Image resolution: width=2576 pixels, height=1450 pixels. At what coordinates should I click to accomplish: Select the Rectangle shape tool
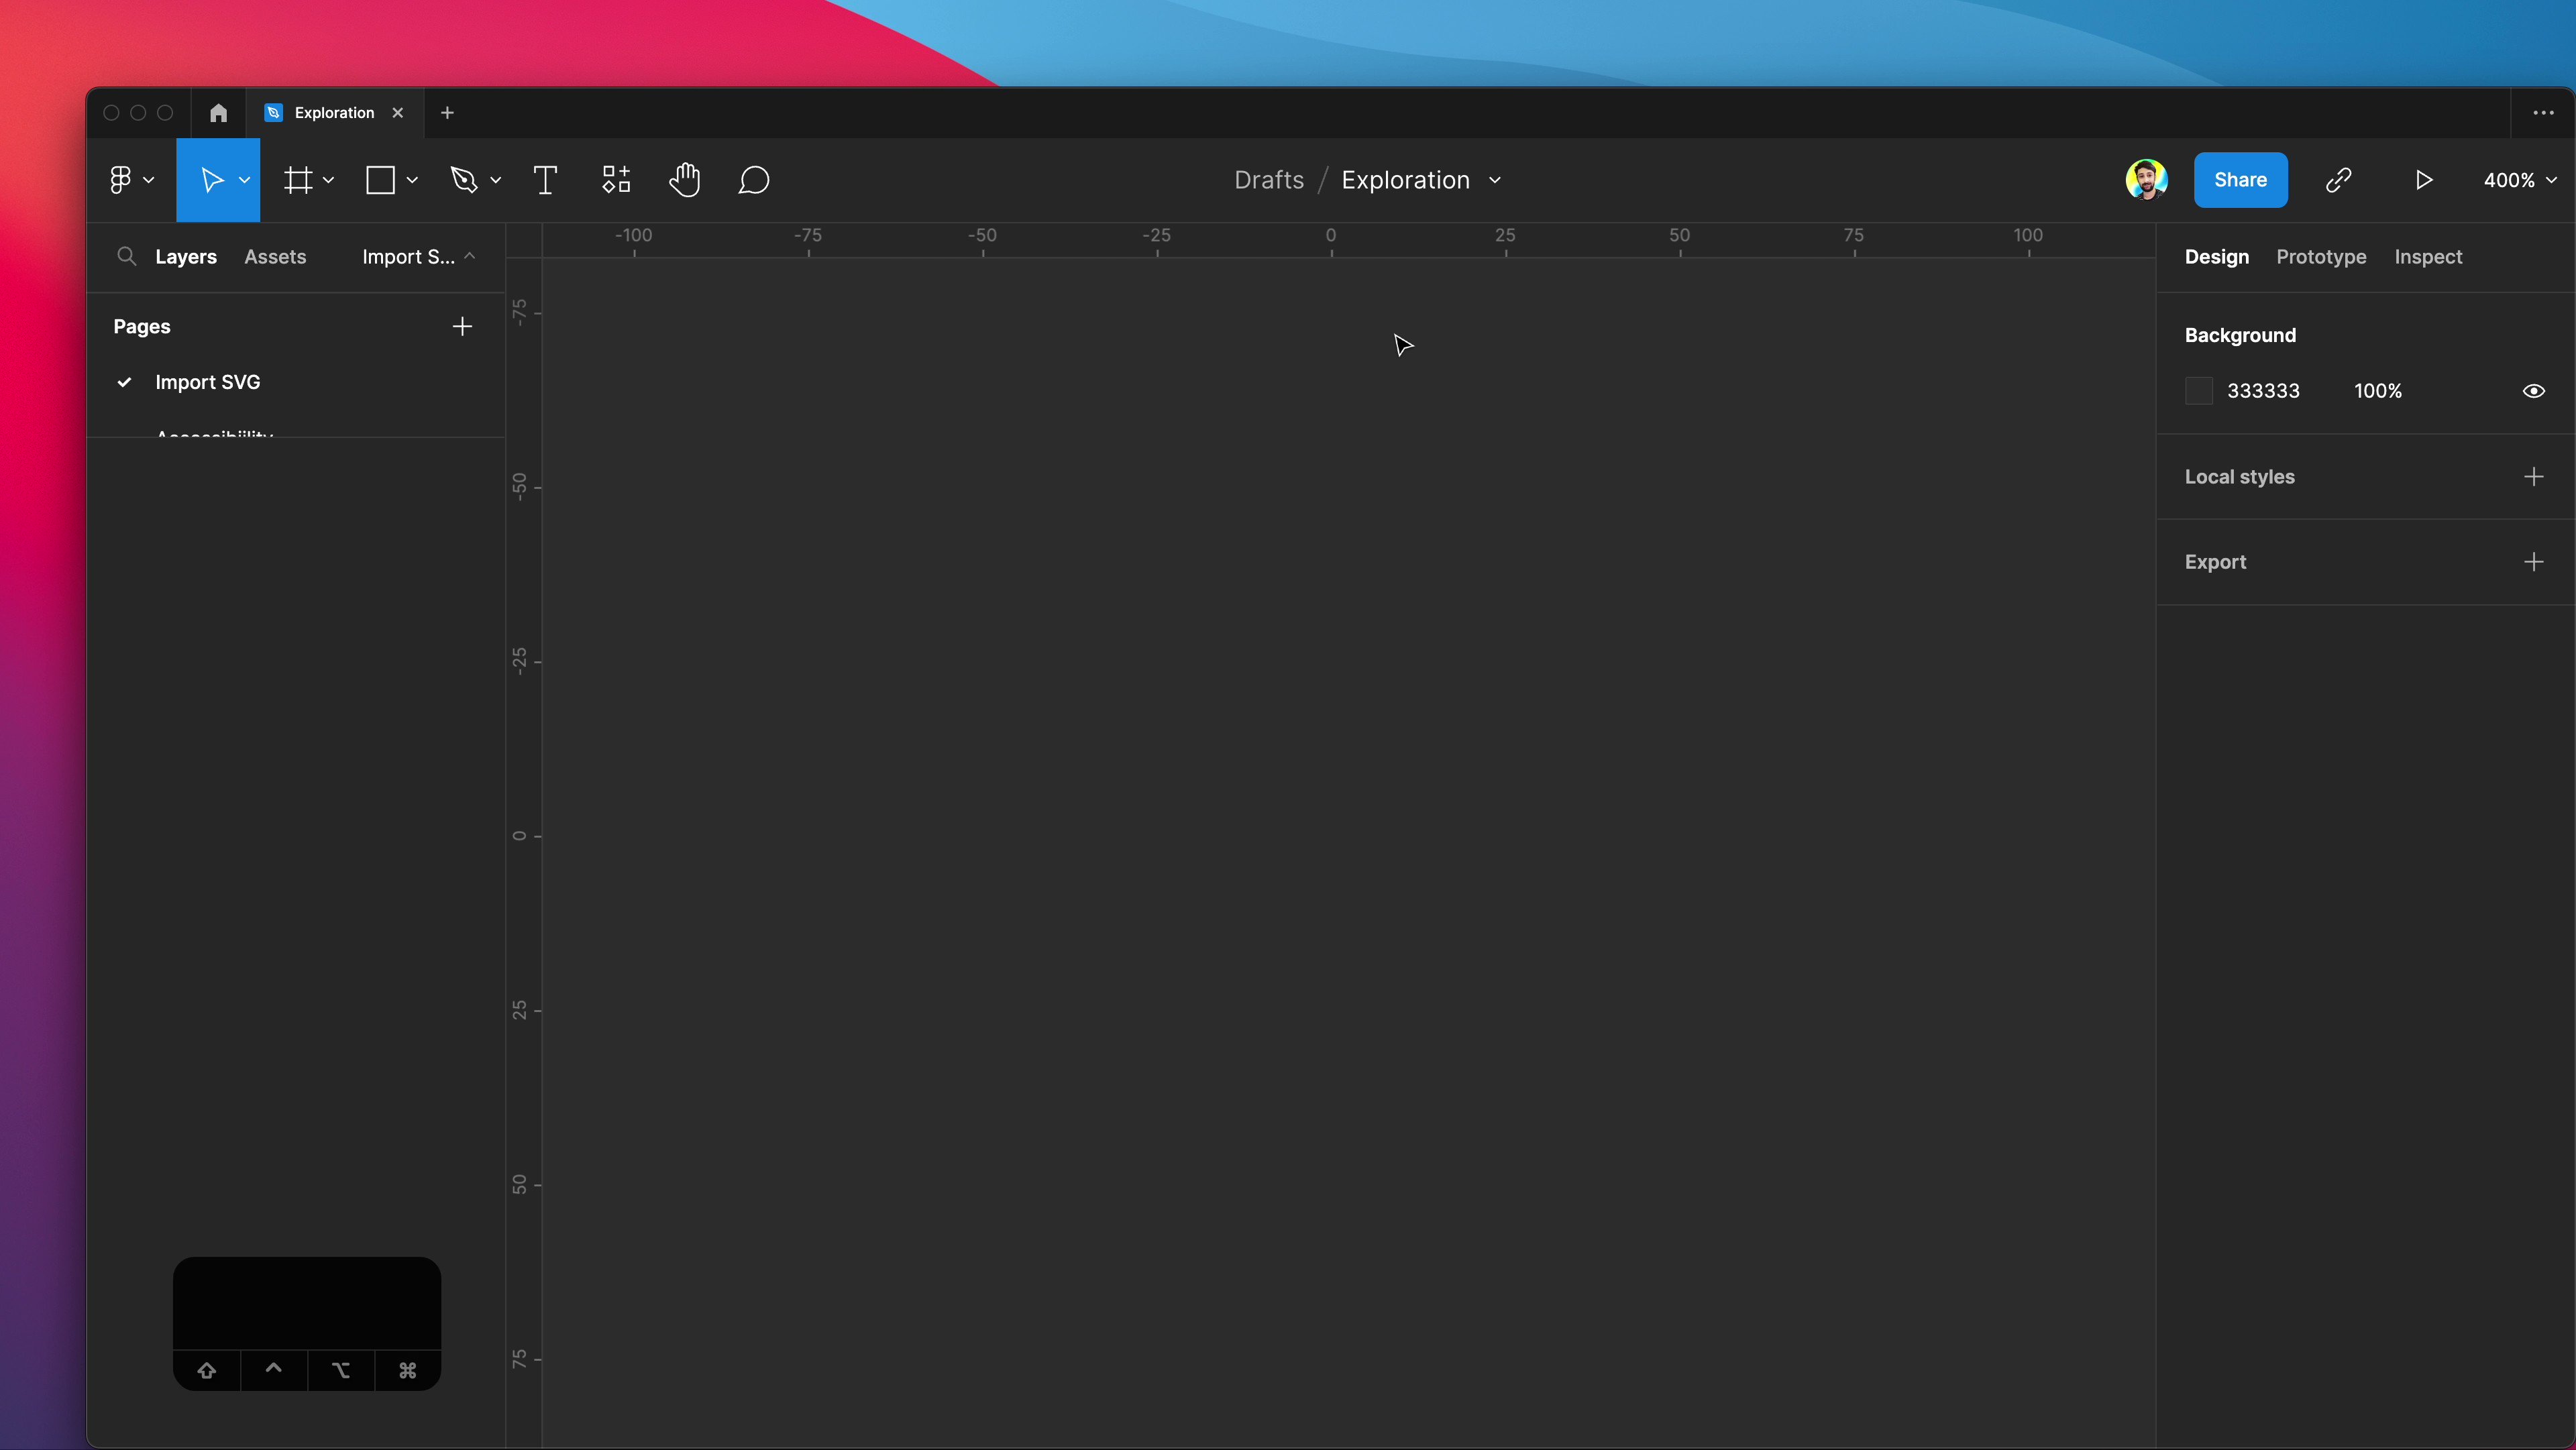tap(380, 180)
